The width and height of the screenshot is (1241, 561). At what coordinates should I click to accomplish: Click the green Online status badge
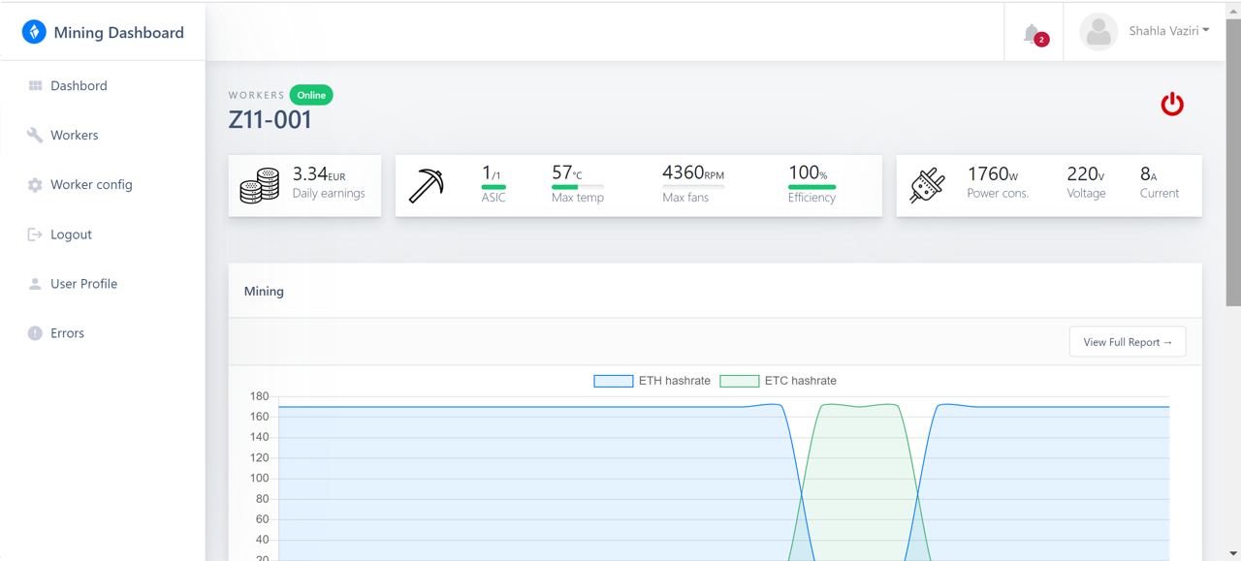point(311,95)
